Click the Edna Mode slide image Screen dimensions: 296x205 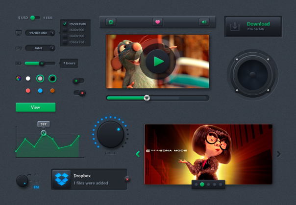pyautogui.click(x=208, y=154)
